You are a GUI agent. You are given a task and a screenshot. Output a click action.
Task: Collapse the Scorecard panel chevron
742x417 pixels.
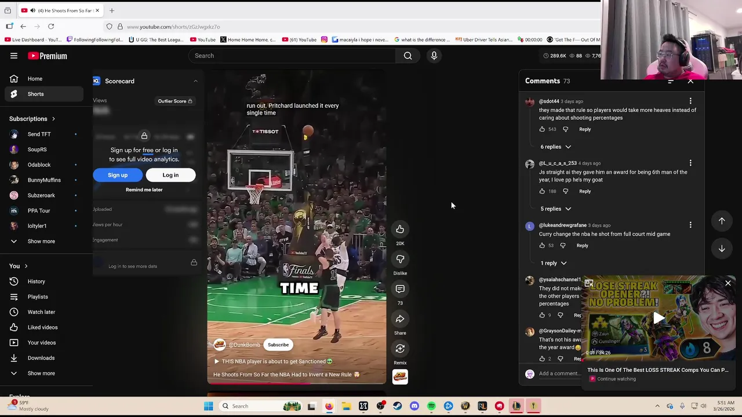(195, 81)
